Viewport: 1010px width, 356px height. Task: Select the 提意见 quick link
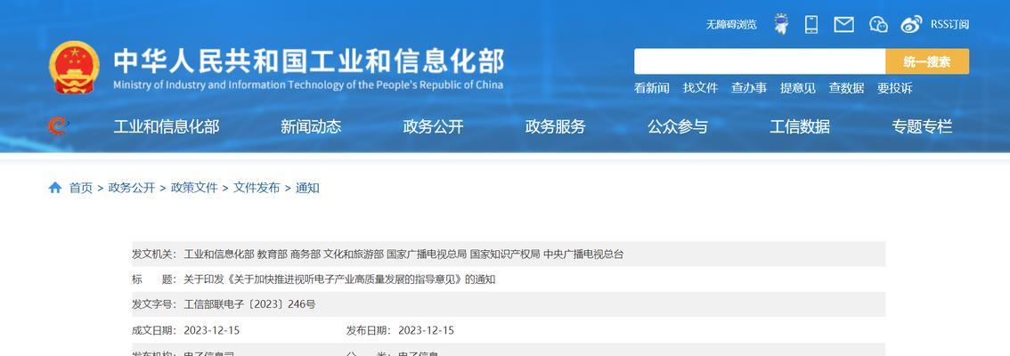[797, 88]
